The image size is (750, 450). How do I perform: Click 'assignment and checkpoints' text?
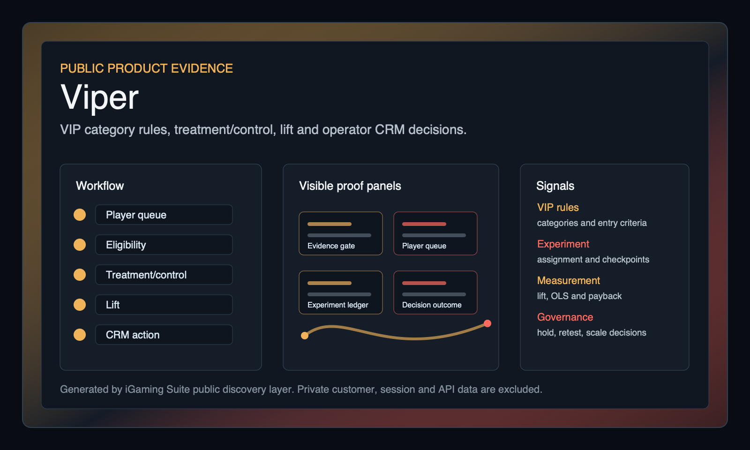tap(593, 260)
